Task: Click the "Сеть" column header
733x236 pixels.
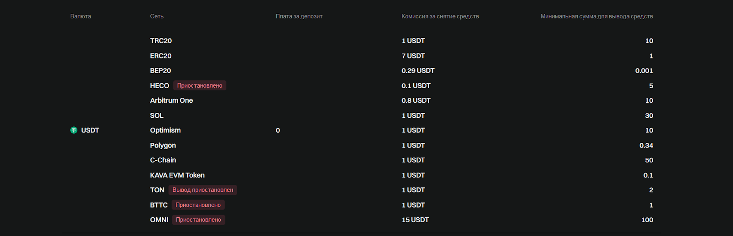Action: click(157, 16)
